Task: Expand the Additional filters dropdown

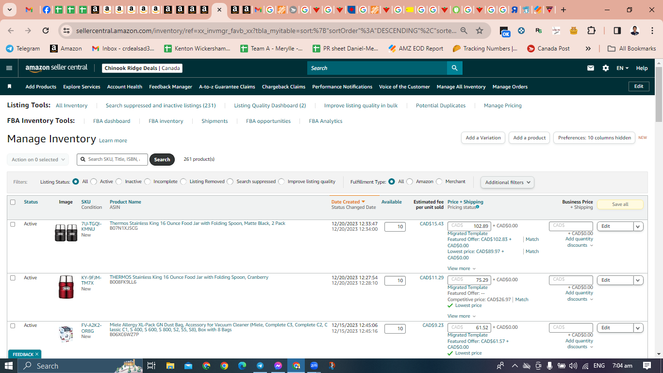Action: click(507, 182)
